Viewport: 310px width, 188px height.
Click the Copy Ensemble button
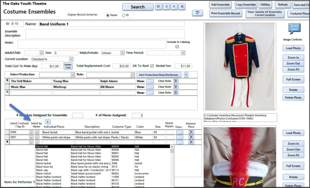click(246, 5)
